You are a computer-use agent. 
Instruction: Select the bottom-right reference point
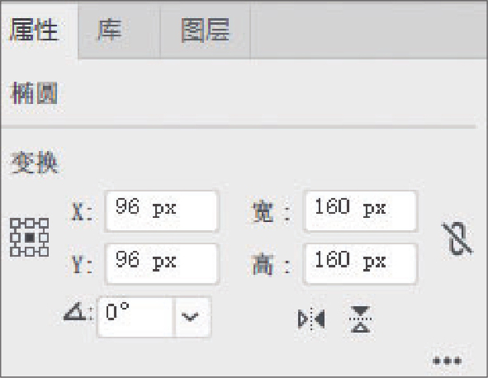tap(44, 252)
